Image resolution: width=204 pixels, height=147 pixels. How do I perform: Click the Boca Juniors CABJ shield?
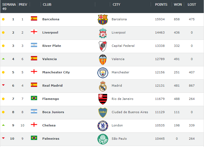103,112
